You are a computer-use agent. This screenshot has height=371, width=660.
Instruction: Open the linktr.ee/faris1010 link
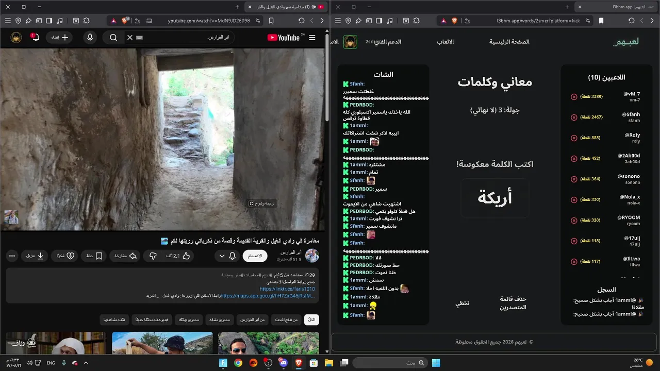tap(287, 289)
